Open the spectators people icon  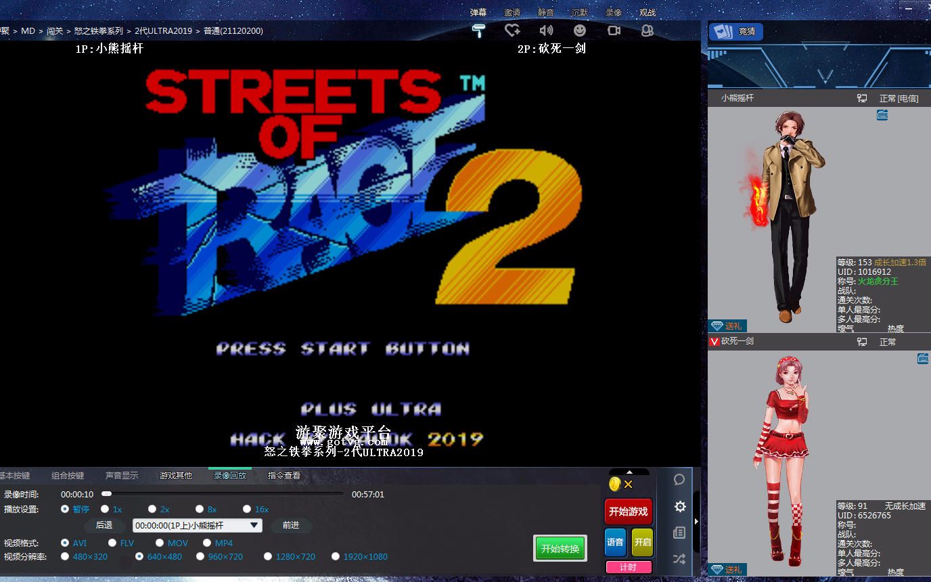click(648, 30)
